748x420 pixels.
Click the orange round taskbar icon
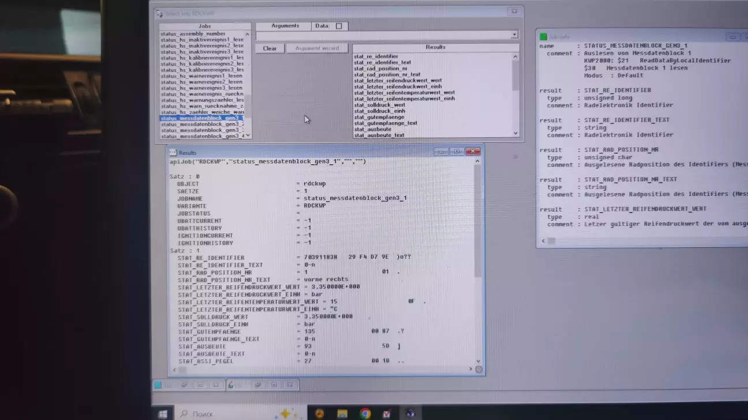point(319,413)
